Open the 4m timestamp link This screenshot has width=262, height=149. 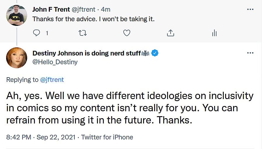[106, 9]
